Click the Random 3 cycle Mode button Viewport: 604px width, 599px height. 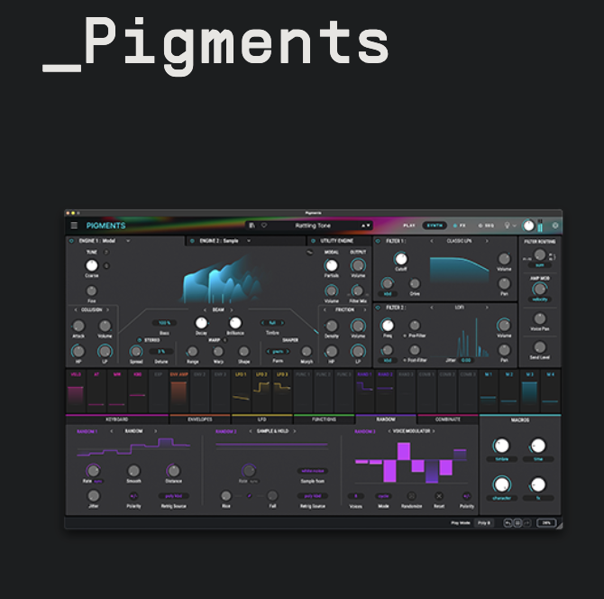(x=383, y=496)
